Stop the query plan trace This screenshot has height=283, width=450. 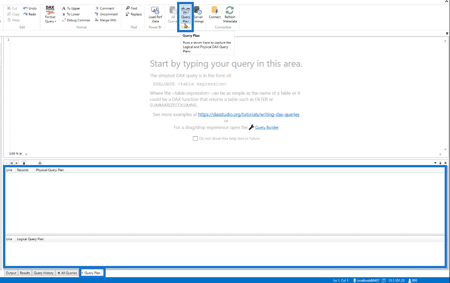pyautogui.click(x=17, y=163)
